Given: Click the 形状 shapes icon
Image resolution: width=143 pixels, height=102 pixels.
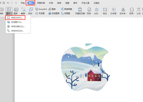Looking at the screenshot, I should point(31,10).
